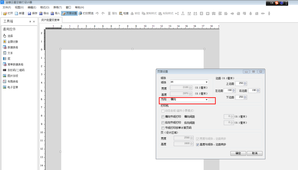Image resolution: width=298 pixels, height=170 pixels.
Task: Click the 打开 (Open) toolbar icon
Action: 5,13
